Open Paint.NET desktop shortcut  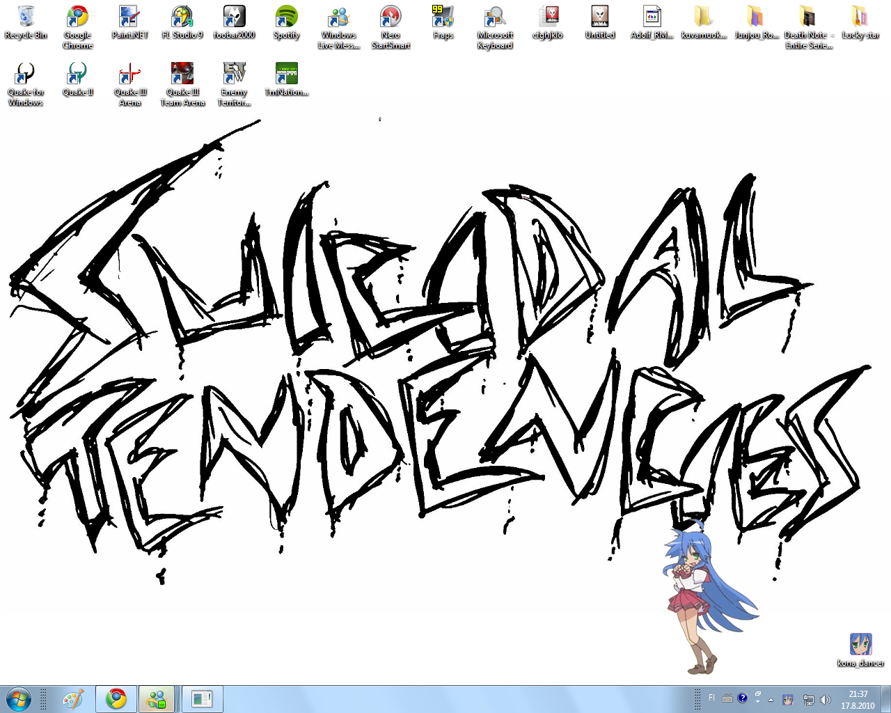click(129, 22)
